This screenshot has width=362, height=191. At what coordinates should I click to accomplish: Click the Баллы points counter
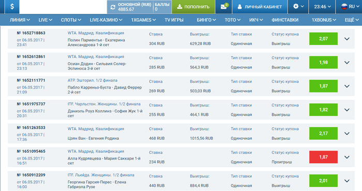162,7
